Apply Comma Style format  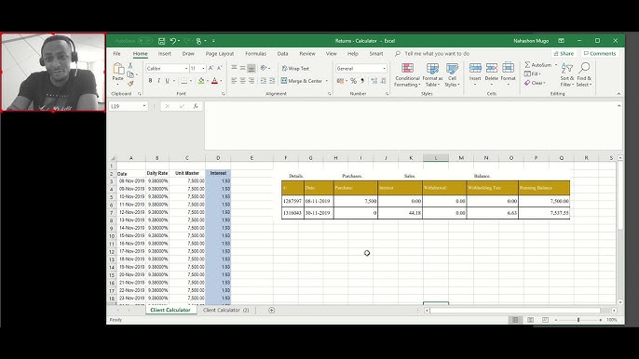[361, 81]
